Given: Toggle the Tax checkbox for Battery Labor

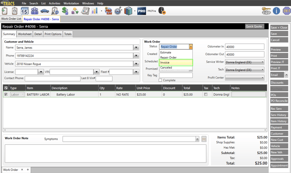Looking at the screenshot, I should coord(205,94).
